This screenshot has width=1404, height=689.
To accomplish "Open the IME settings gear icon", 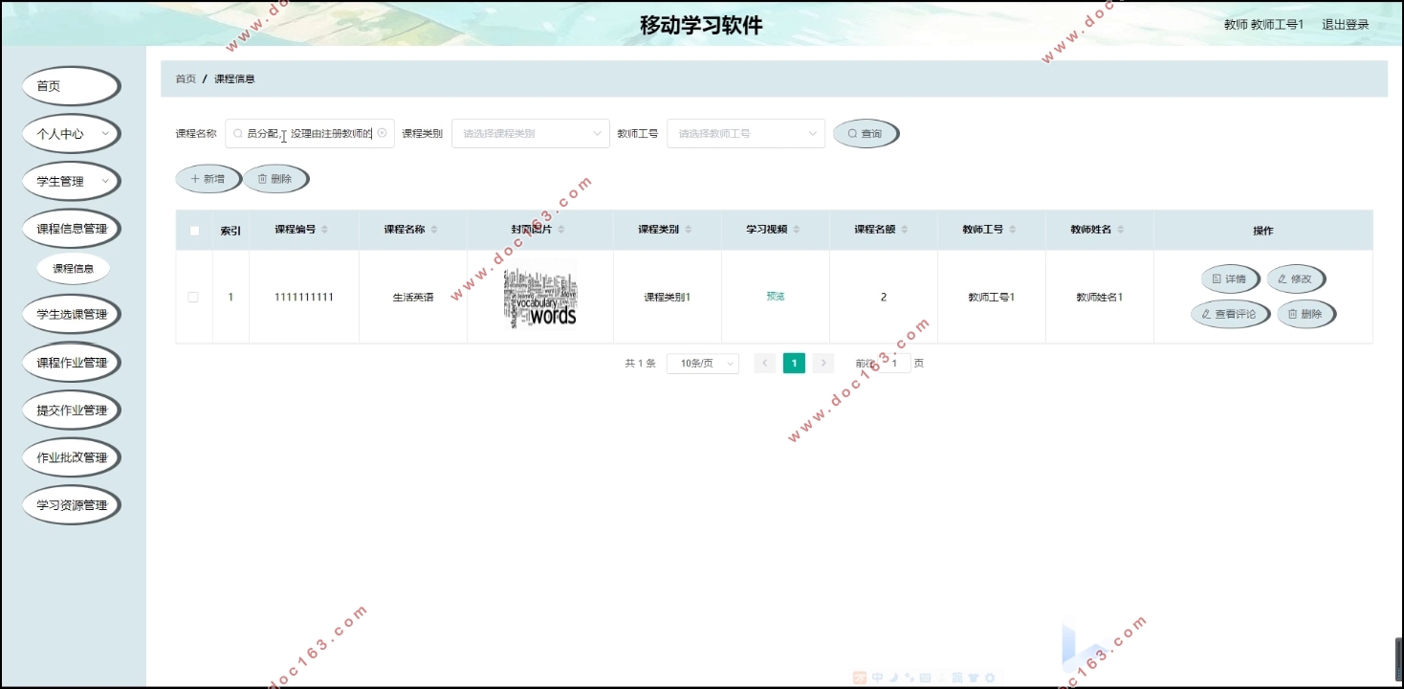I will tap(990, 678).
